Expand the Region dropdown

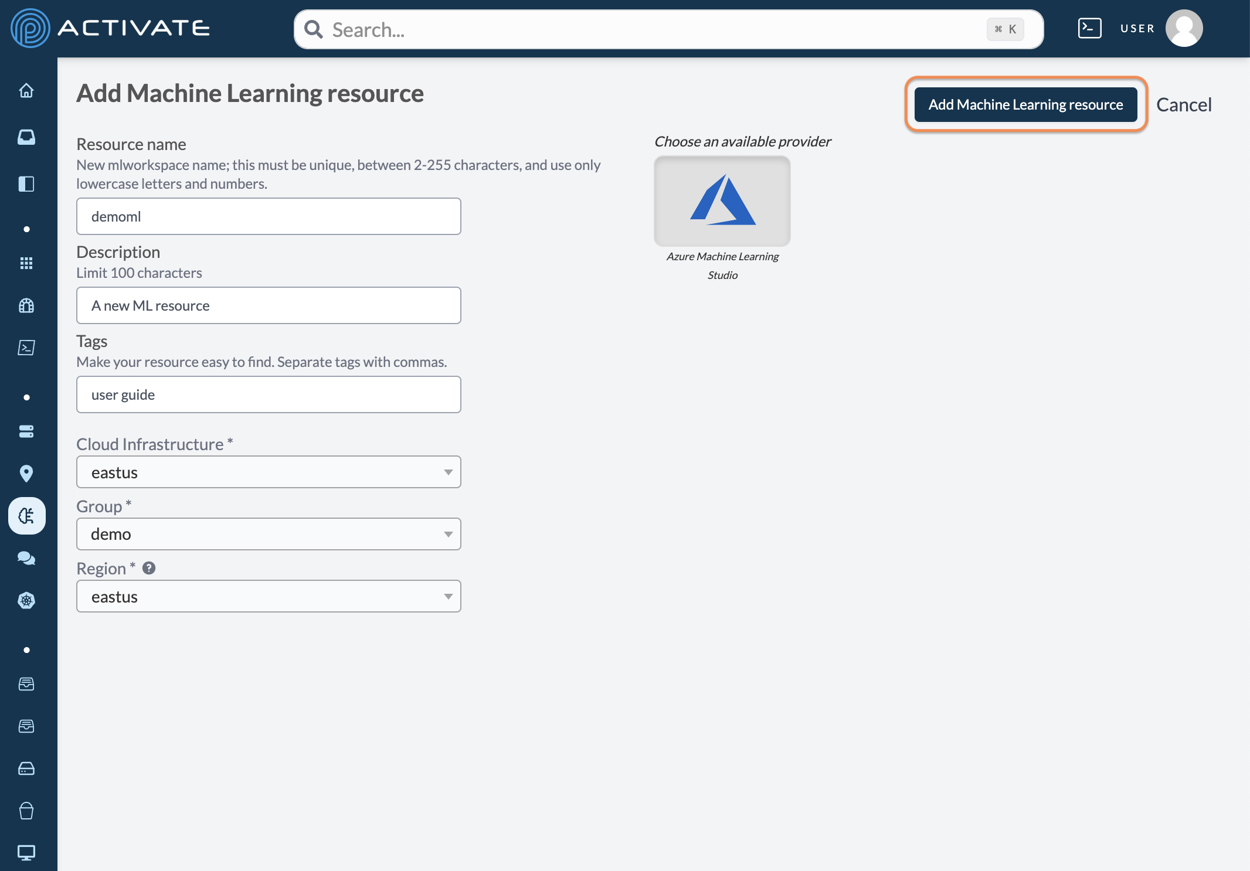click(446, 596)
